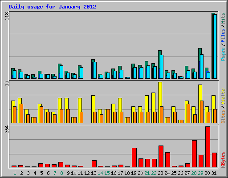Select the orange sites bar for day 2
228x178 pixels.
(21, 113)
